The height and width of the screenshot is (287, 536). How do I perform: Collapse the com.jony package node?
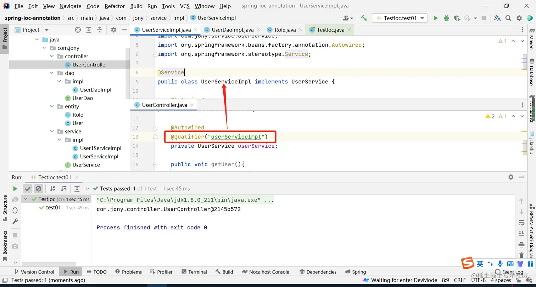click(44, 48)
